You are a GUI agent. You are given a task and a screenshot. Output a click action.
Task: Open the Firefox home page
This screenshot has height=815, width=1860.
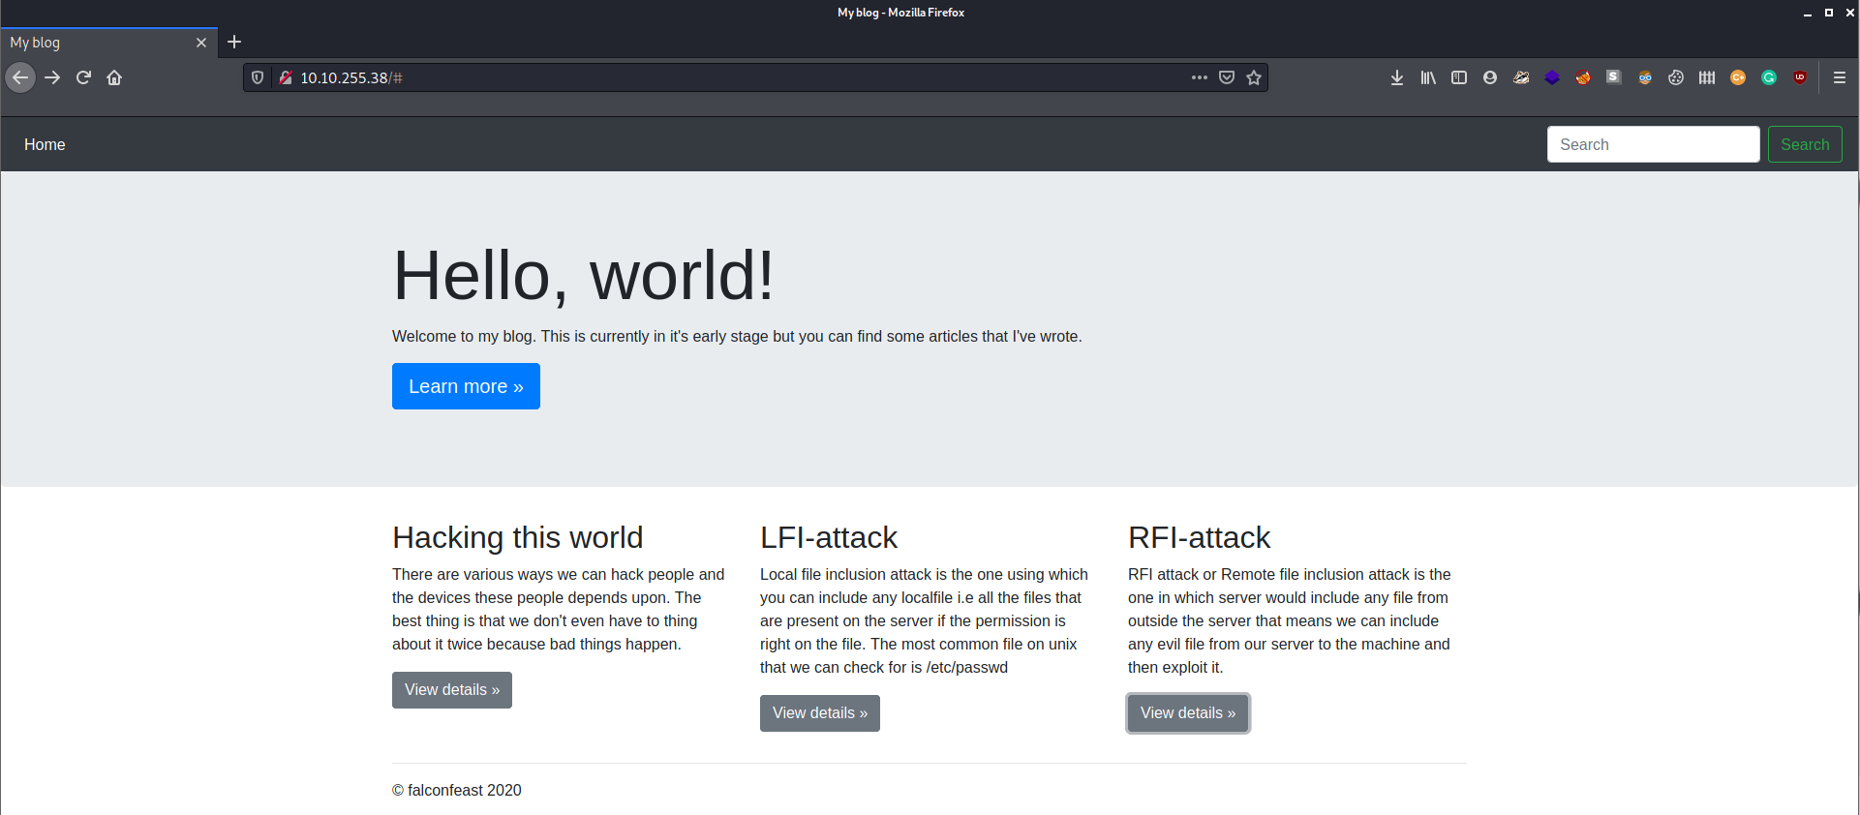114,77
